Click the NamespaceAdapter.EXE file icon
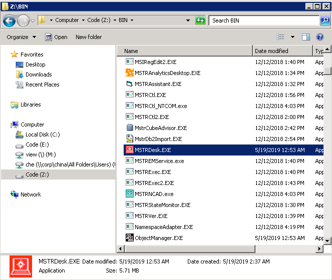The image size is (332, 280). click(129, 226)
